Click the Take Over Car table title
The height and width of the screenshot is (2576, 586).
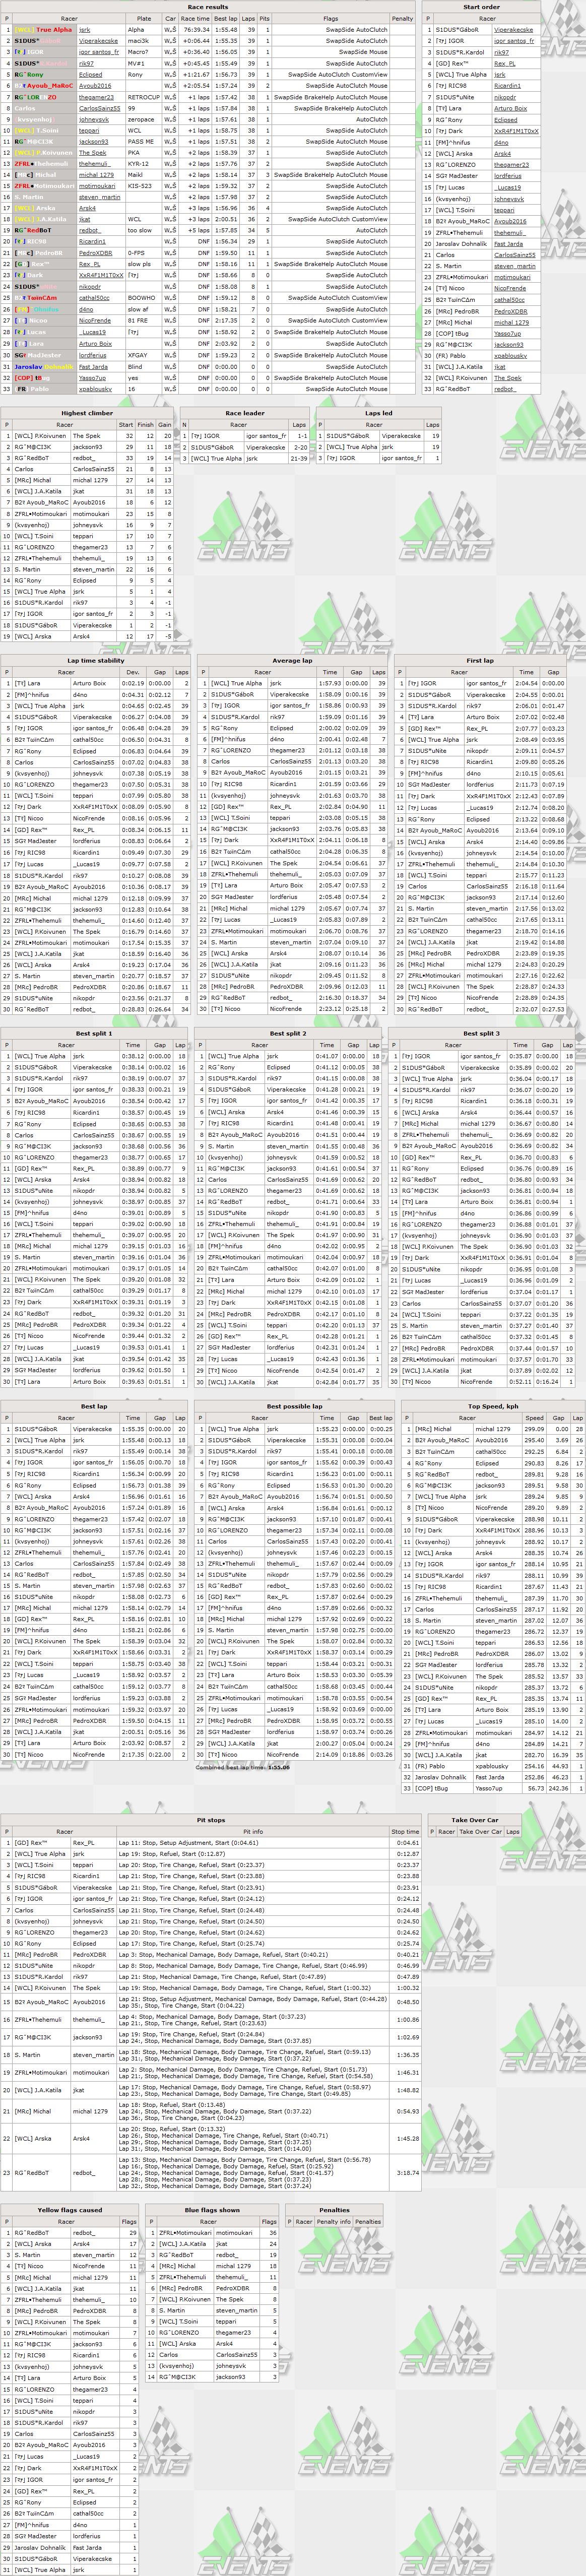tap(476, 1819)
